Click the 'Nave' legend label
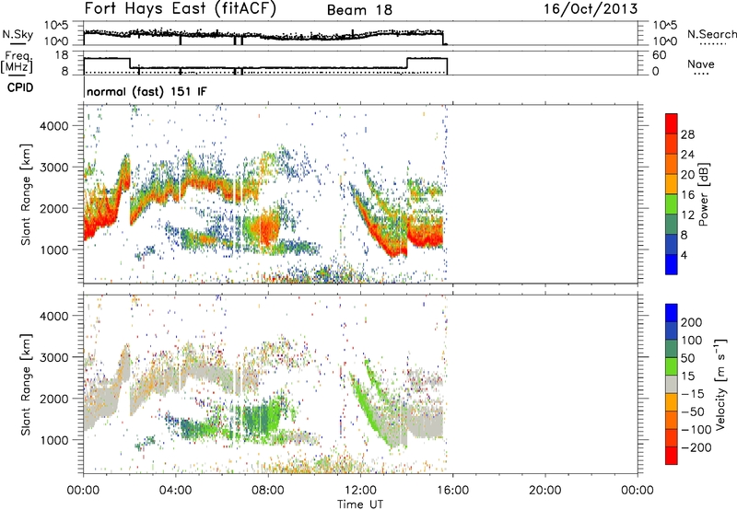737x510 pixels. pyautogui.click(x=700, y=64)
